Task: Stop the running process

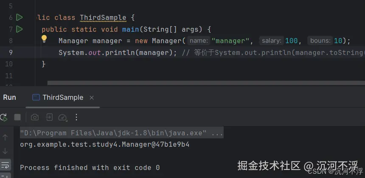Action: (x=17, y=117)
